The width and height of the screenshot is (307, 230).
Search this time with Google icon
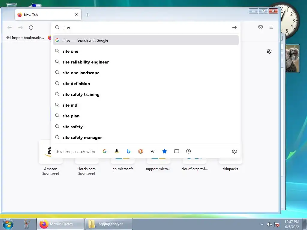tap(105, 151)
